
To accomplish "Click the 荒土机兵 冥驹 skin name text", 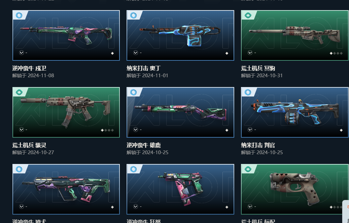I will pyautogui.click(x=258, y=68).
